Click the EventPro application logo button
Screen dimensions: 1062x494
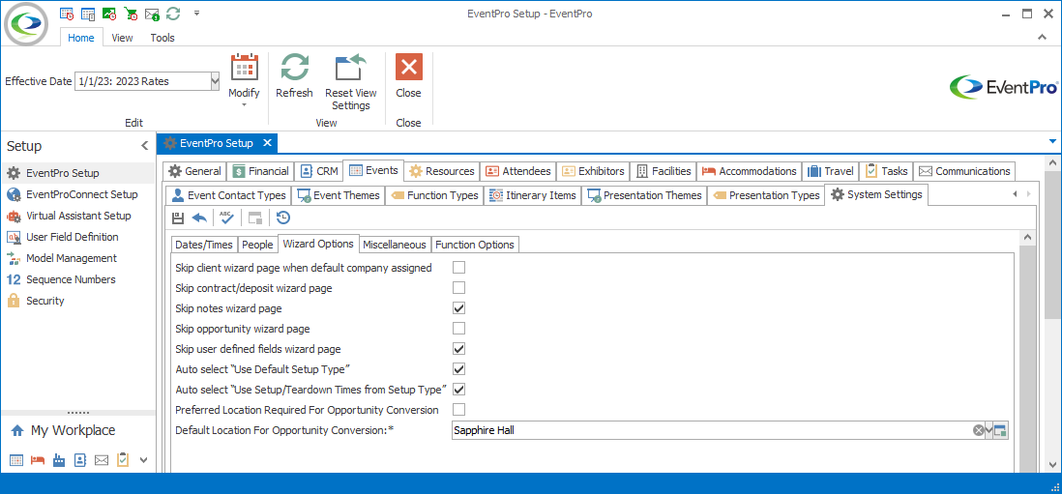26,23
